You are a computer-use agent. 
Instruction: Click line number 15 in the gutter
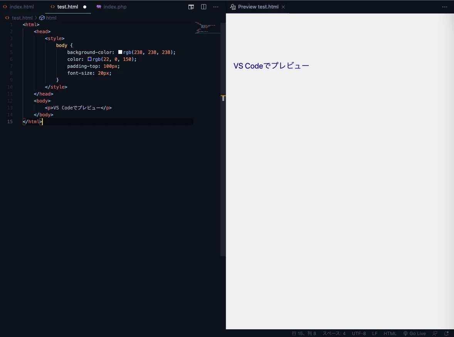pyautogui.click(x=10, y=122)
